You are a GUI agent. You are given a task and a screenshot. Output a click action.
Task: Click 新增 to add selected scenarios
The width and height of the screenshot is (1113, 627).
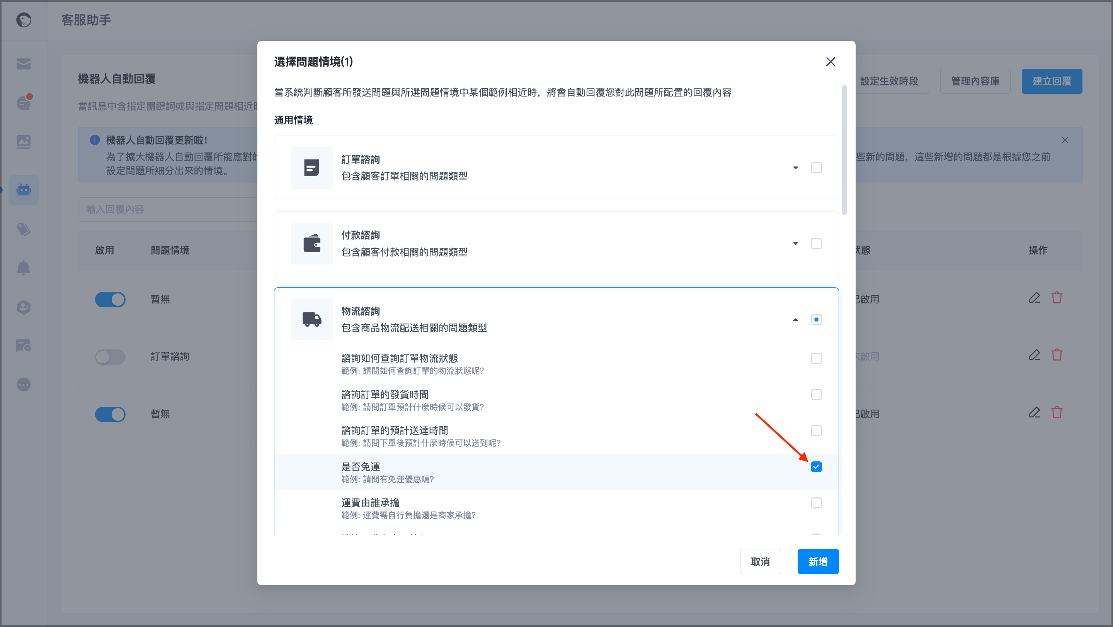click(x=818, y=561)
